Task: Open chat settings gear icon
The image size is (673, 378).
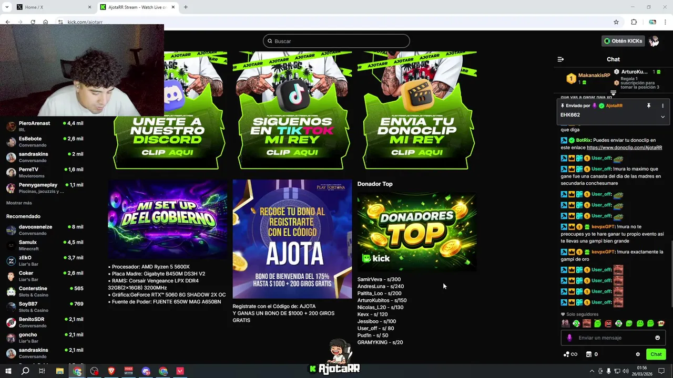Action: [x=638, y=354]
